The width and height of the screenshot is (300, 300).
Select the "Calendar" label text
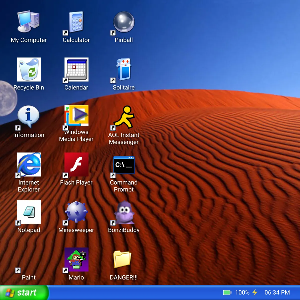point(76,87)
